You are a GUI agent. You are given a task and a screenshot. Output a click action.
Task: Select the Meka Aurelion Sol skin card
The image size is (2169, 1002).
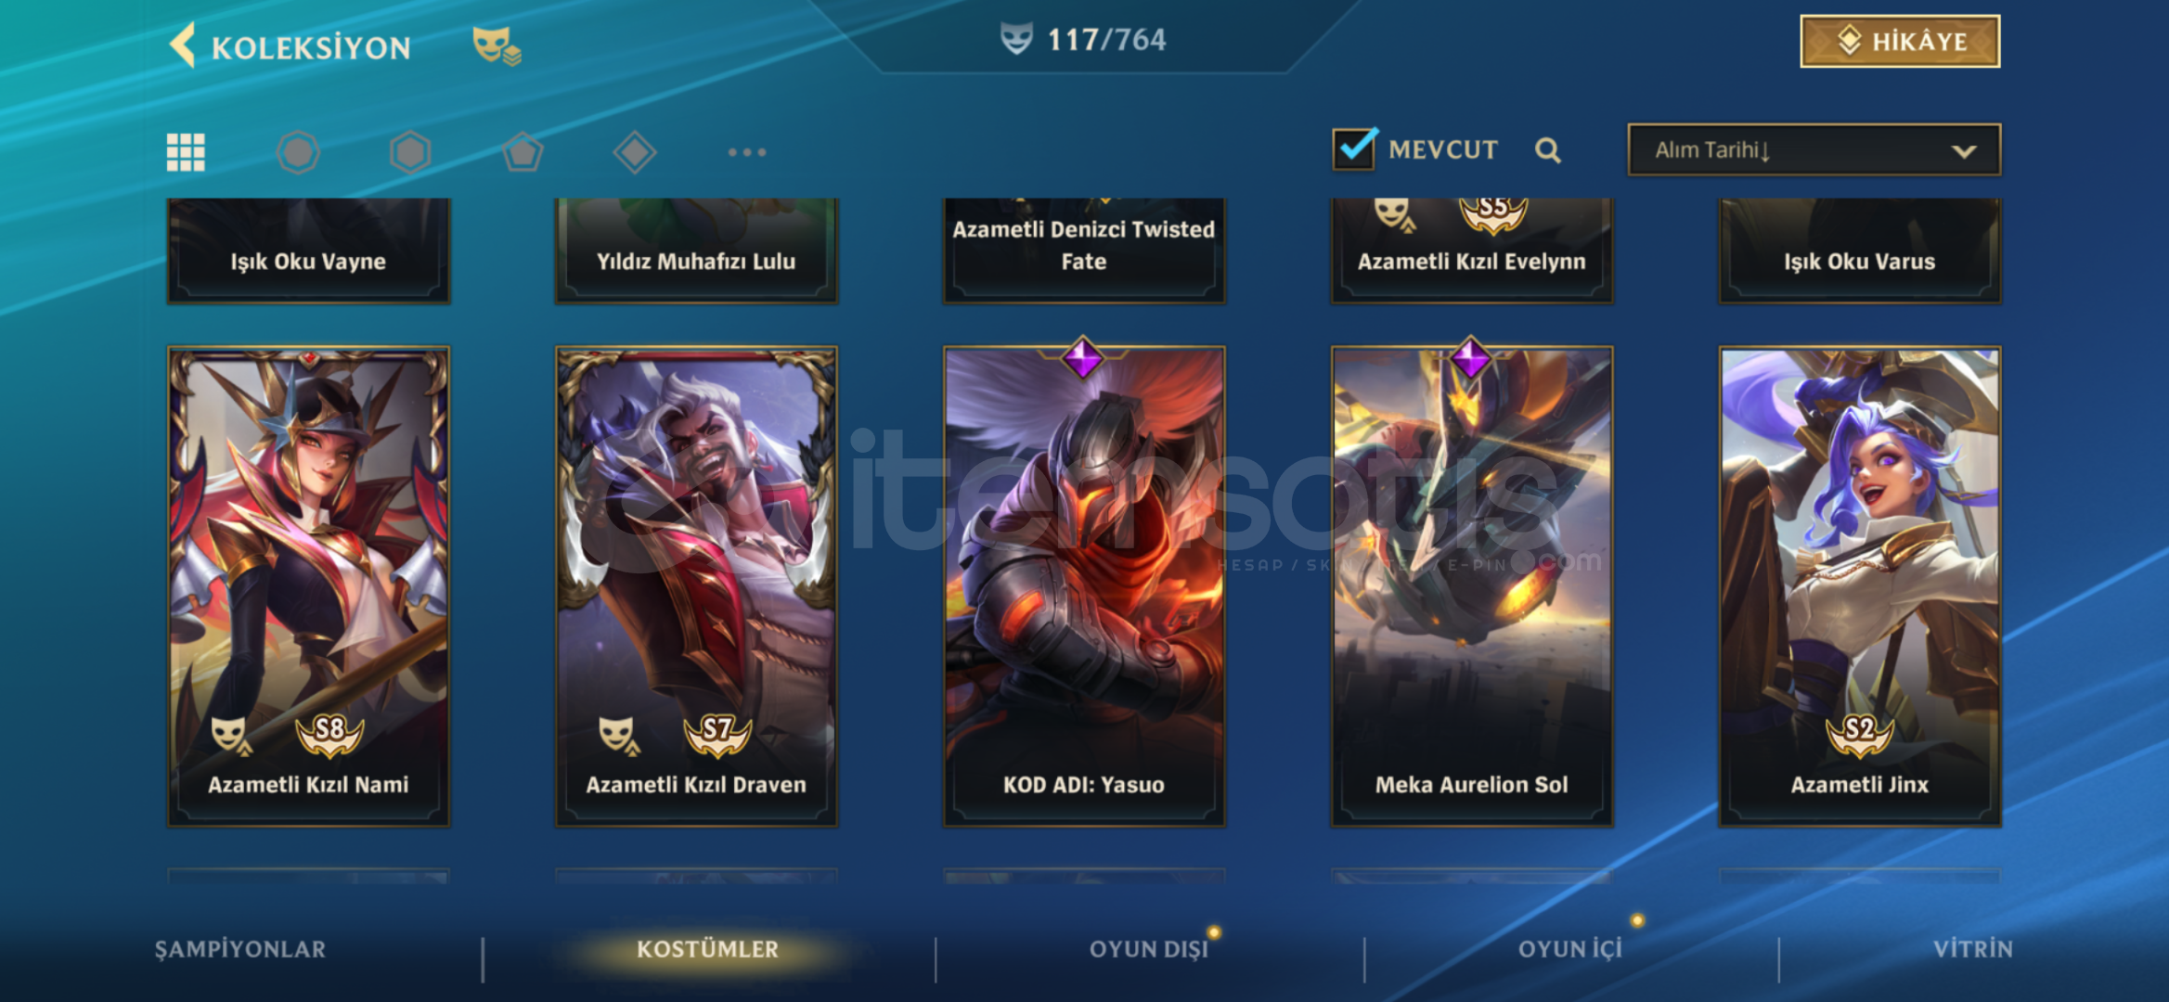pyautogui.click(x=1472, y=585)
